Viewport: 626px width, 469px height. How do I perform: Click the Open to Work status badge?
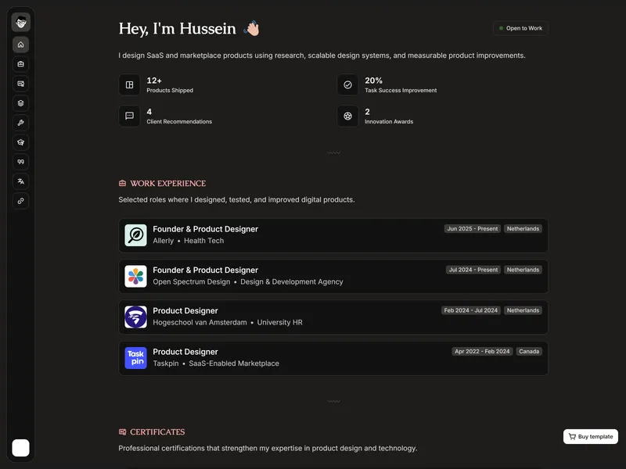point(520,28)
